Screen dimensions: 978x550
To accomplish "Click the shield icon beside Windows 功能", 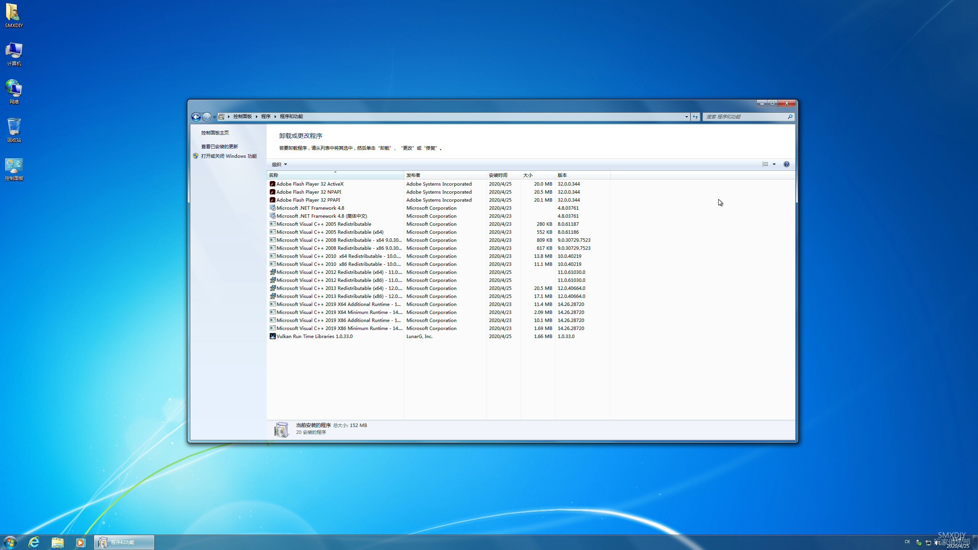I will click(196, 156).
